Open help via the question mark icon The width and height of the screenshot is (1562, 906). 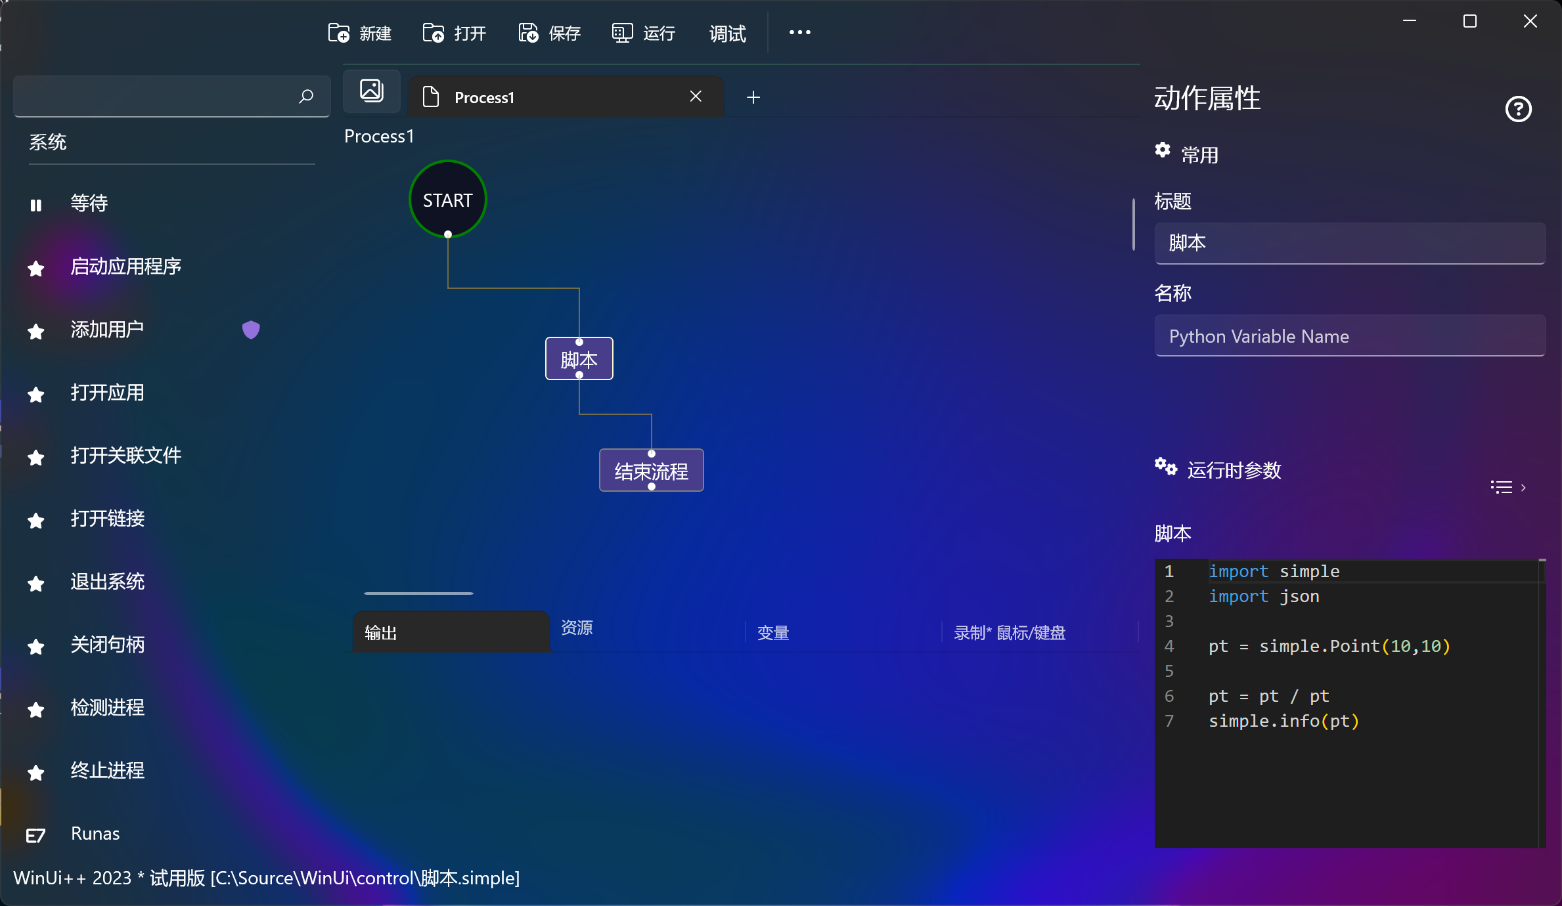1518,108
